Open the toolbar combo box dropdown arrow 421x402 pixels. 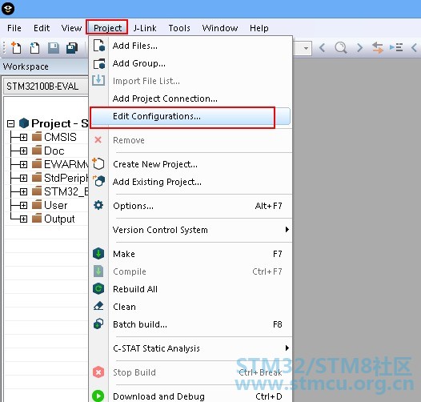306,48
